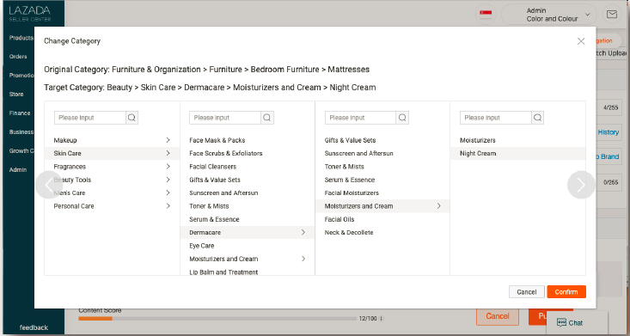Click the search icon in fourth category column
Image resolution: width=630 pixels, height=336 pixels.
click(537, 118)
